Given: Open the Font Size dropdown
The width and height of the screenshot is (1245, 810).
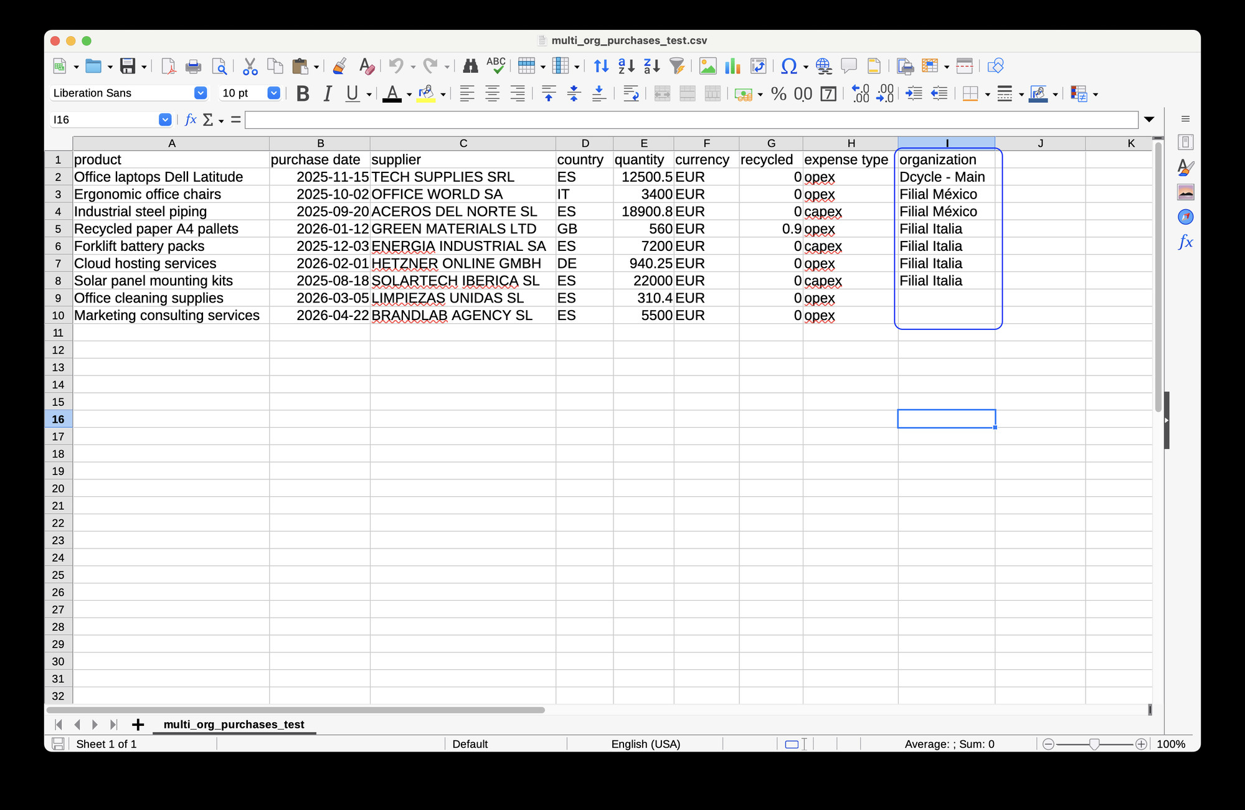Looking at the screenshot, I should click(273, 93).
